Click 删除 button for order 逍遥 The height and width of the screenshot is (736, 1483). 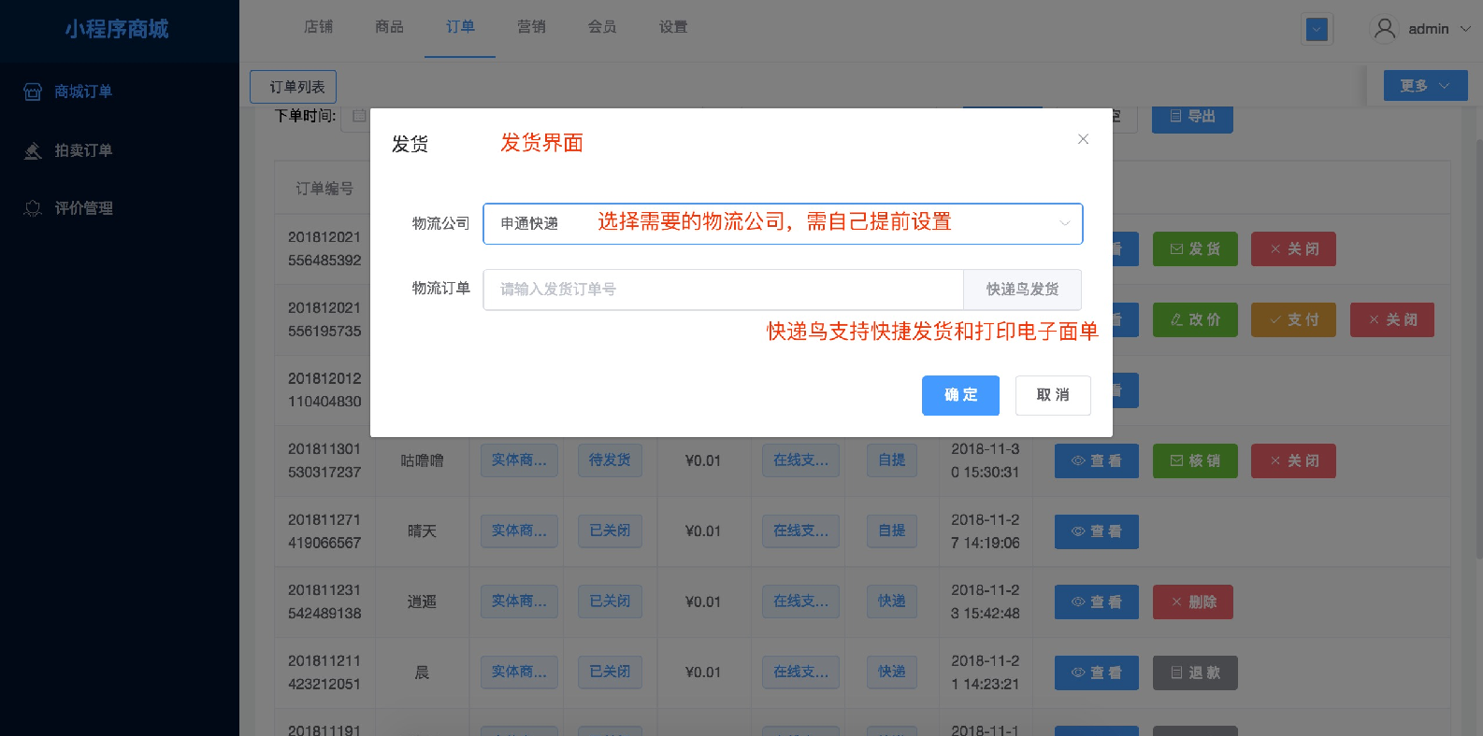1193,602
